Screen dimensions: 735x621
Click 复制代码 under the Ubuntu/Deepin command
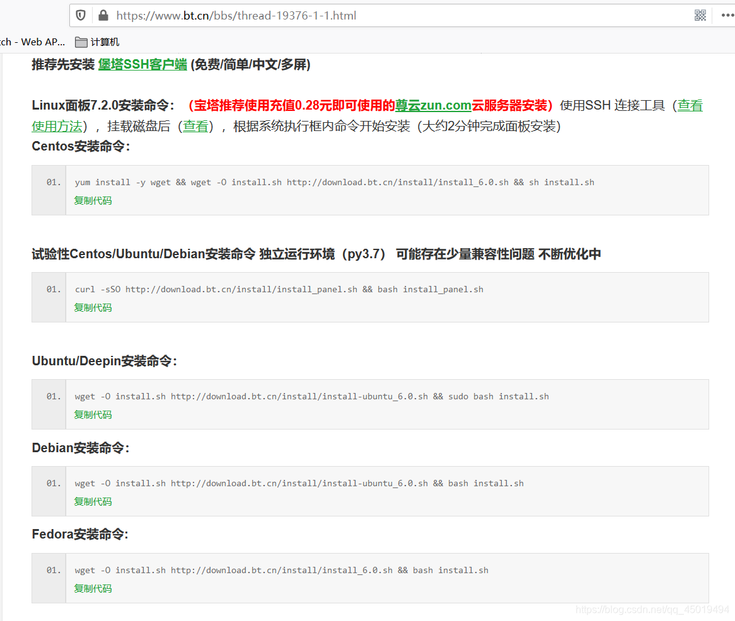92,414
